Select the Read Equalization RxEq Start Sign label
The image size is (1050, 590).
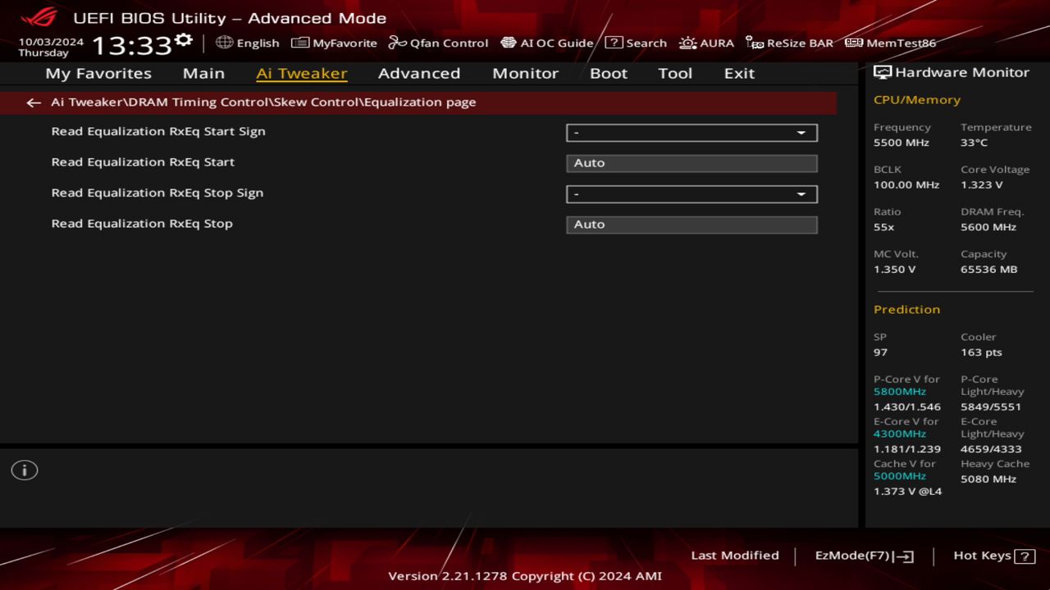(158, 131)
